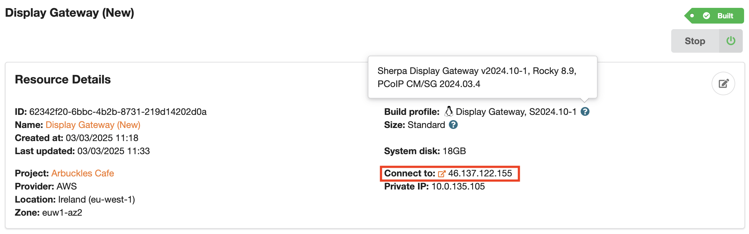This screenshot has height=234, width=749.
Task: Click the edit pencil icon in Resource Details
Action: 723,83
